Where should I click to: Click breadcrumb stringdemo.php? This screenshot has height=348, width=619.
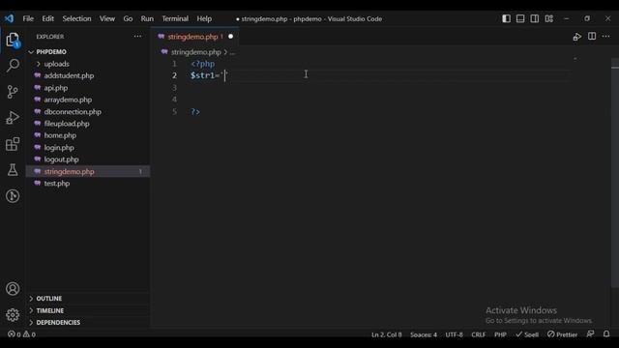(195, 51)
